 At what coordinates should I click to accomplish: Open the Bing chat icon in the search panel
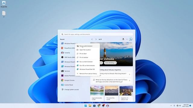pos(131,39)
